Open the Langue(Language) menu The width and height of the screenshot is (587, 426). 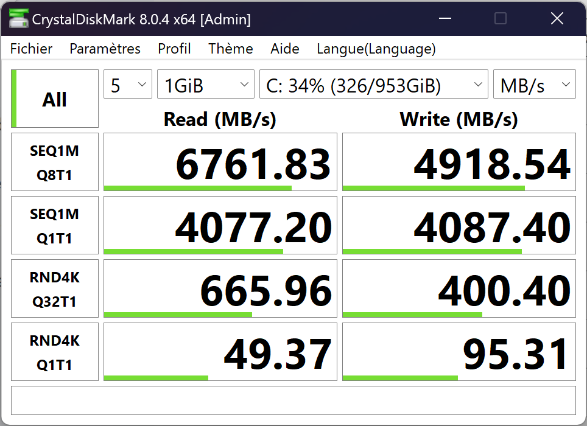(376, 49)
